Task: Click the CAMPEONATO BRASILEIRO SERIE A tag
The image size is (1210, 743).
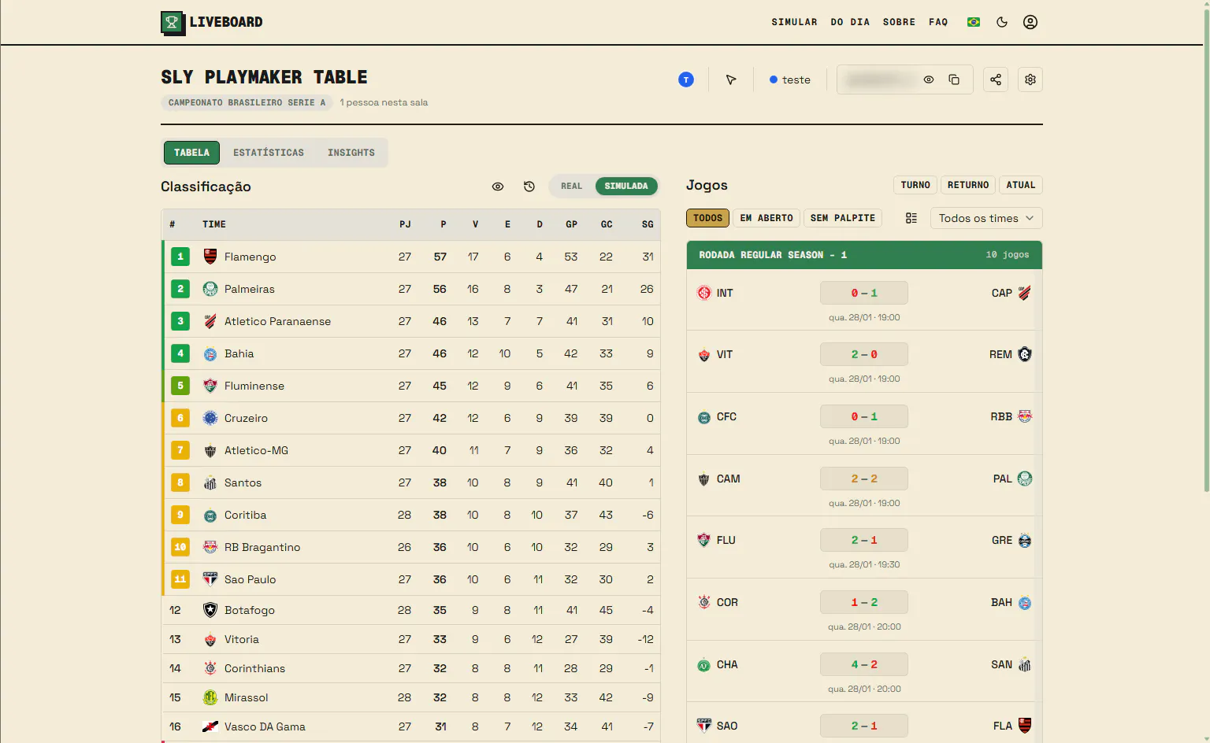Action: [x=247, y=102]
